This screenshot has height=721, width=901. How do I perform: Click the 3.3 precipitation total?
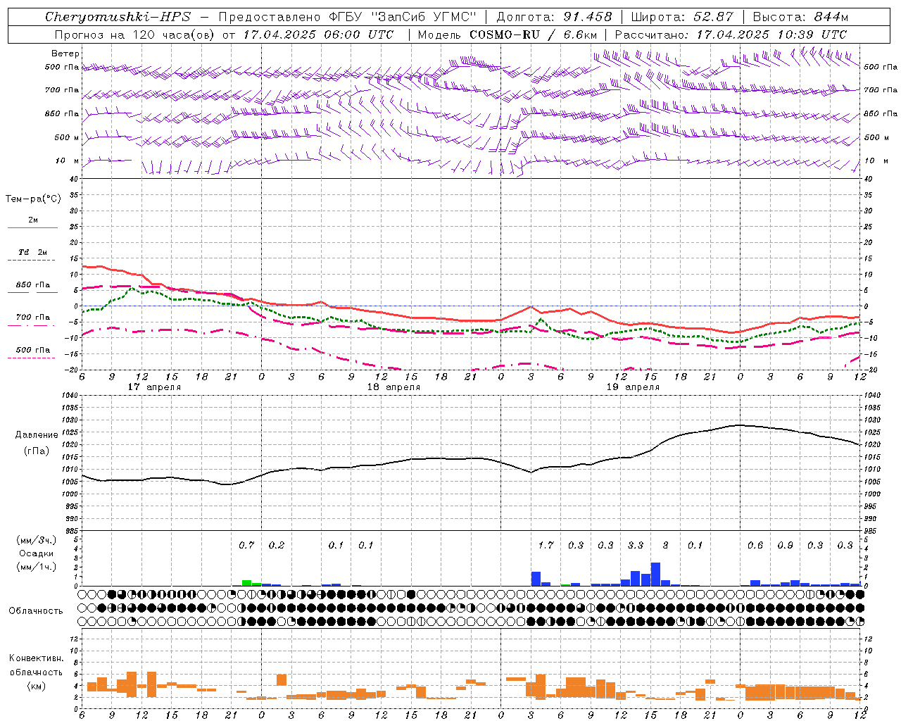[x=636, y=546]
